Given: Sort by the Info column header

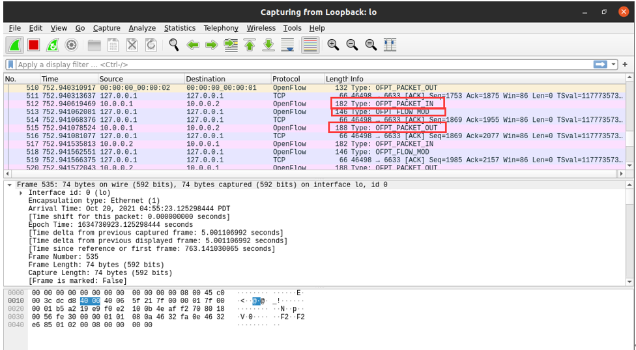Looking at the screenshot, I should [487, 79].
